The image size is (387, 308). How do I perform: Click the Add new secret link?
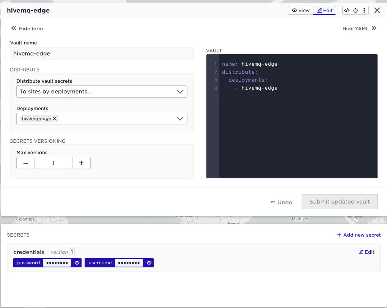358,235
